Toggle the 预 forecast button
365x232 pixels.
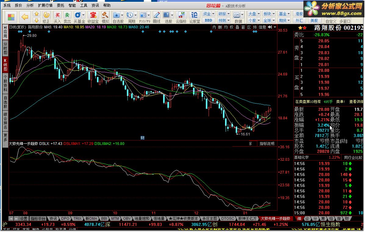coord(255,27)
